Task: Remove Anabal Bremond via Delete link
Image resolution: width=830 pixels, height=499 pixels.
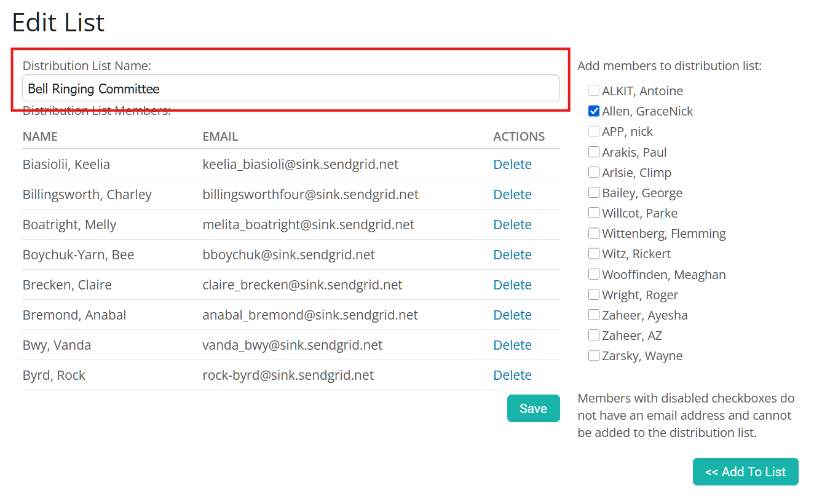Action: pos(512,315)
